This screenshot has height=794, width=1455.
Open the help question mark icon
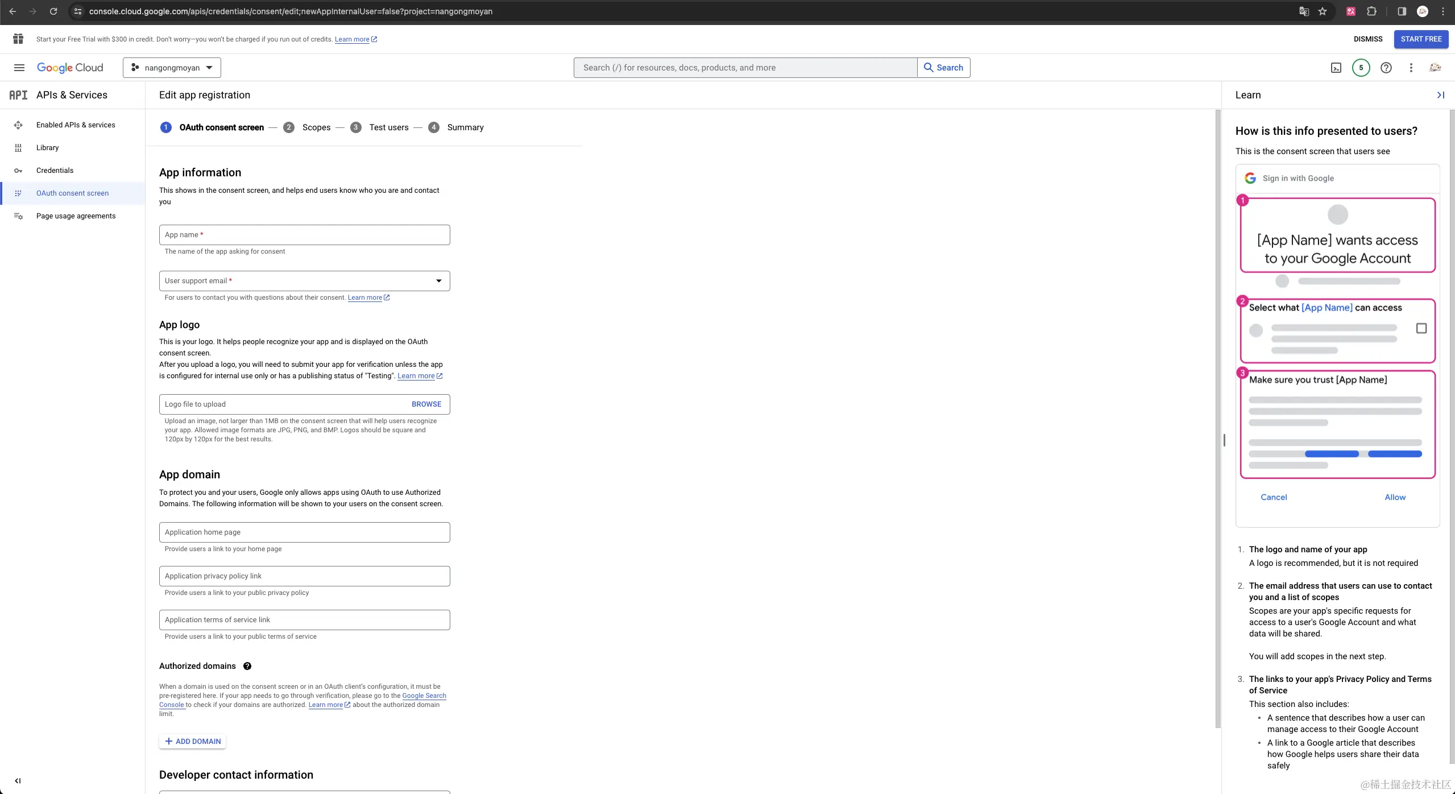click(x=1386, y=68)
